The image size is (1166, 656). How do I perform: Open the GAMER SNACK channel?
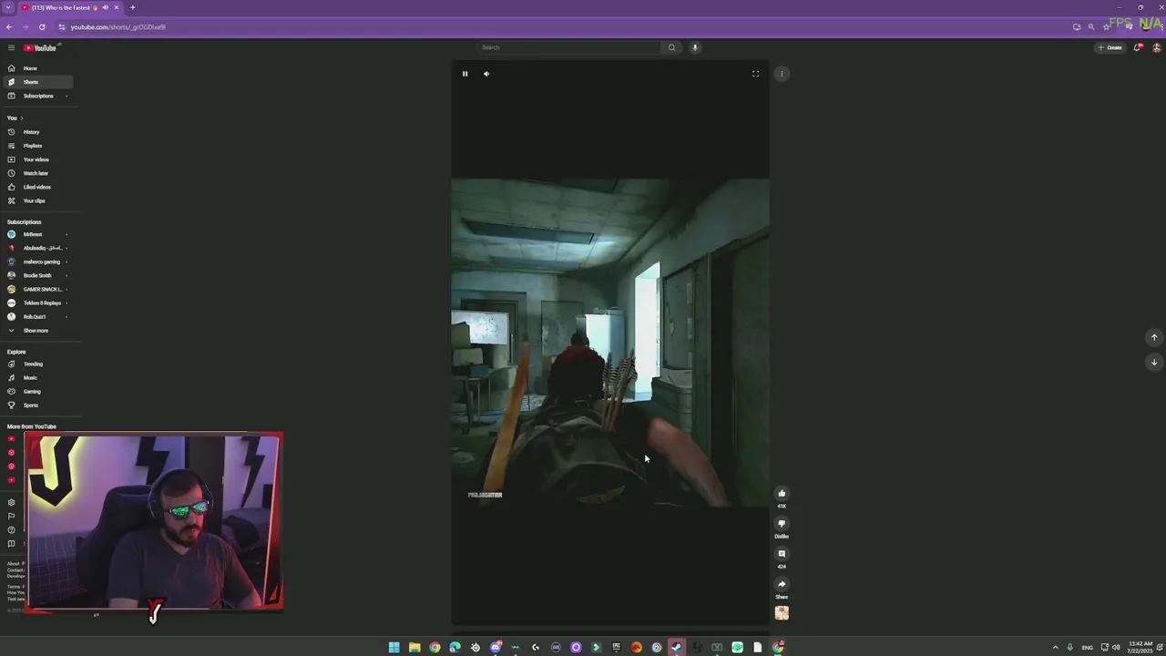click(x=36, y=289)
